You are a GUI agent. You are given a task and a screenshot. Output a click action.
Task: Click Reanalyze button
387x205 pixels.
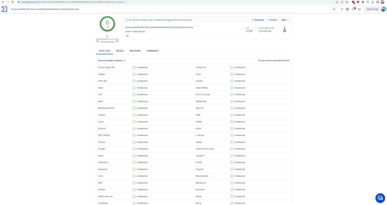[x=258, y=20]
